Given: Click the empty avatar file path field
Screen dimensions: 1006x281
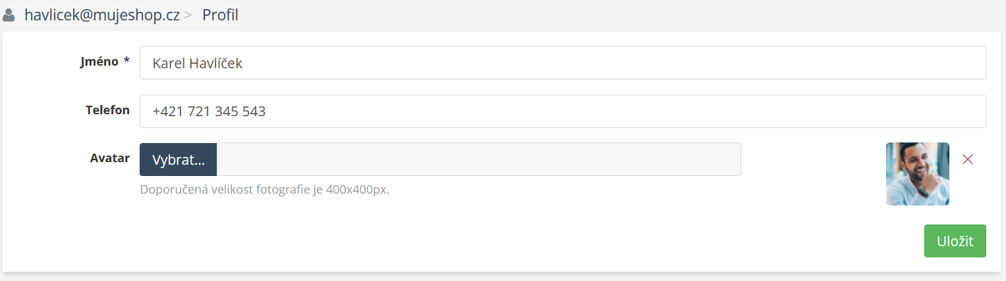Looking at the screenshot, I should pyautogui.click(x=478, y=160).
